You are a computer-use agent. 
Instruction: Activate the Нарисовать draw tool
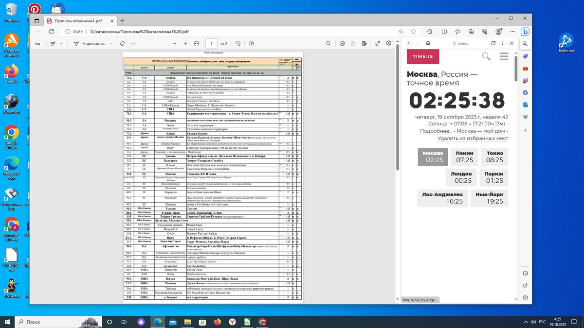click(90, 43)
